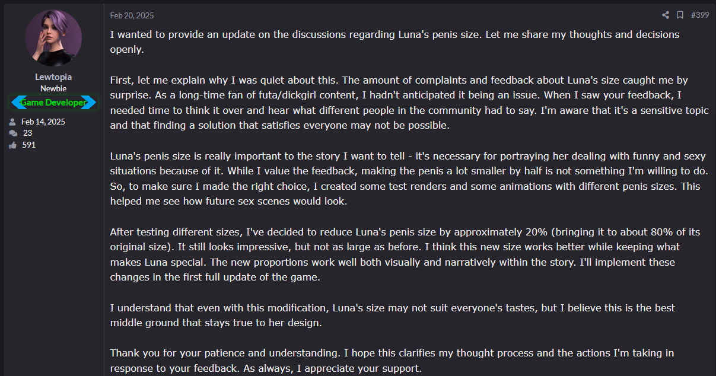716x376 pixels.
Task: Click the Feb 14, 2025 join date
Action: point(43,122)
